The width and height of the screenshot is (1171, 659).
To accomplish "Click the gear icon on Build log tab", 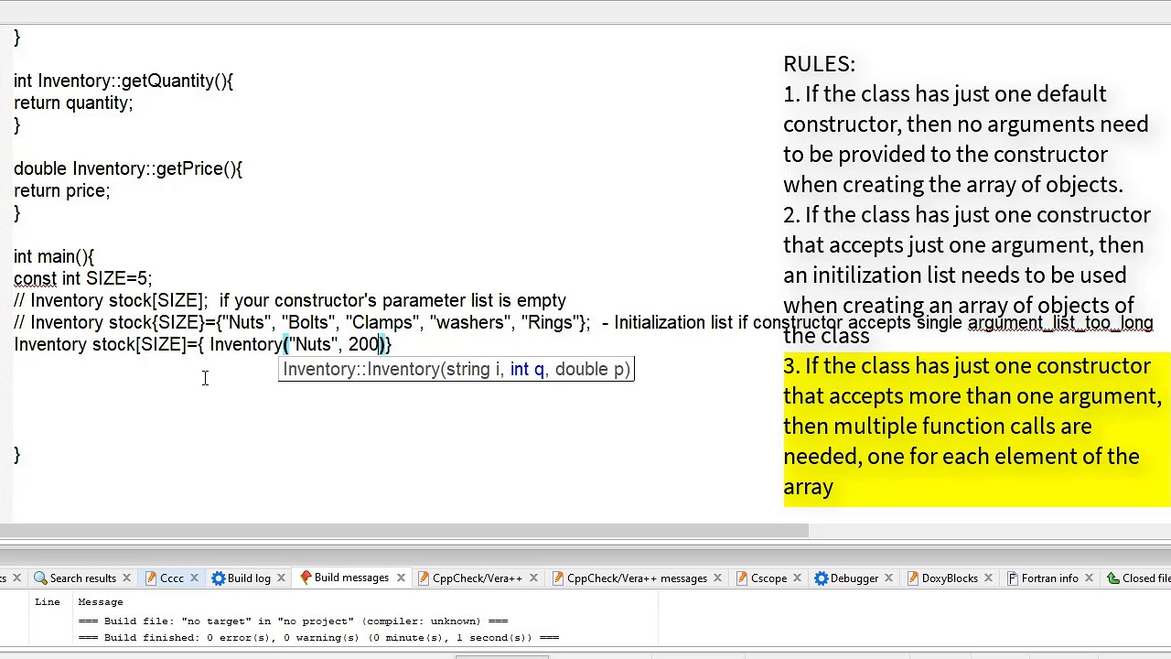I will pos(218,578).
